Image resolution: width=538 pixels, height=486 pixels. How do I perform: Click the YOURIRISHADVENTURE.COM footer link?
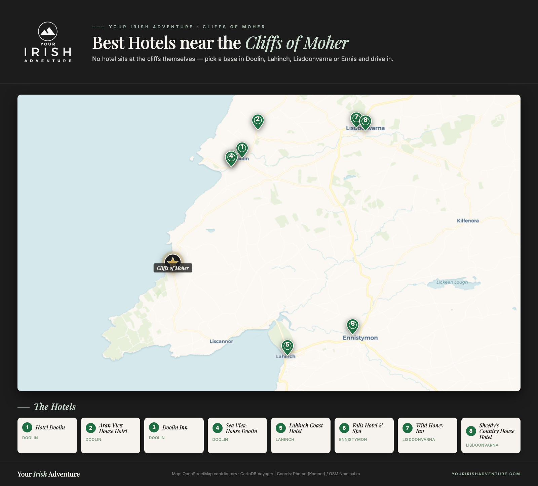486,474
